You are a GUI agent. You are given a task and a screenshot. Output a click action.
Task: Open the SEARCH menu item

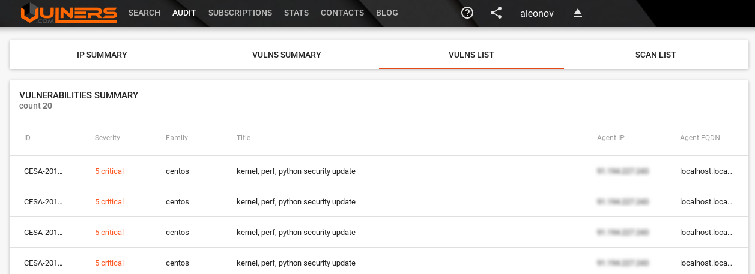pyautogui.click(x=144, y=13)
